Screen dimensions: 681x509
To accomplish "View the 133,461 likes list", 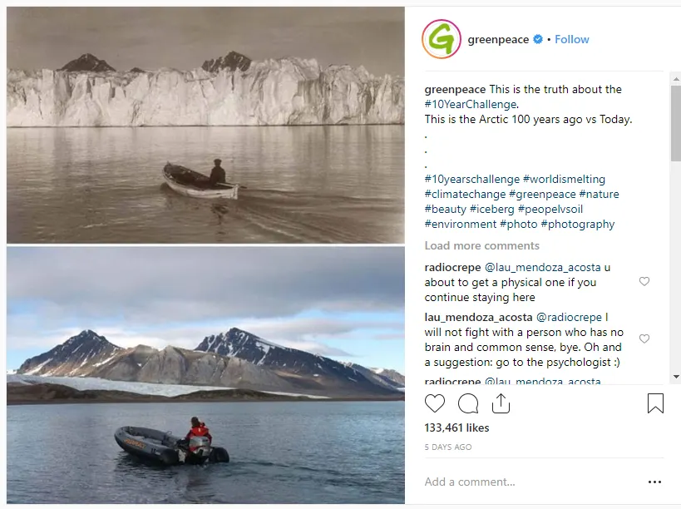I will 456,427.
